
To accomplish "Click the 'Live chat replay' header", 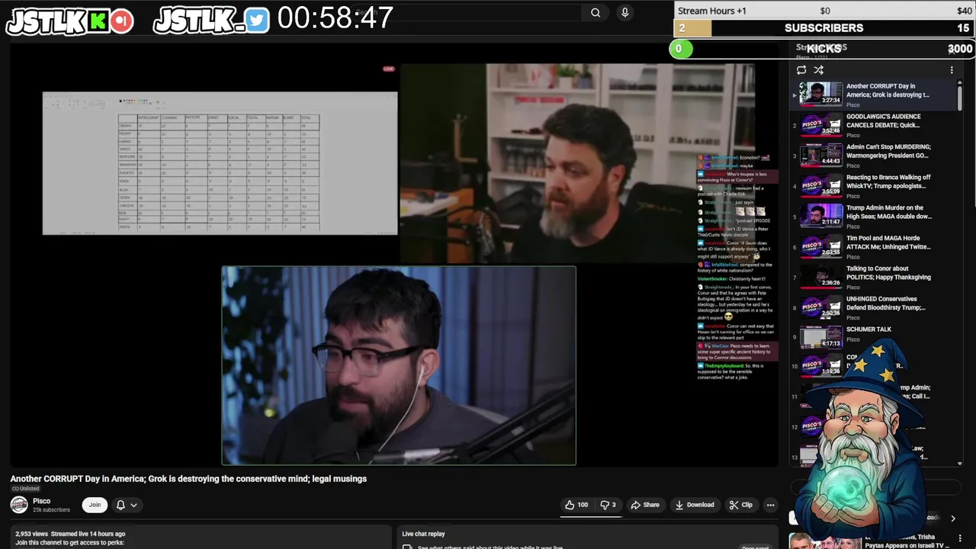I will tap(423, 534).
